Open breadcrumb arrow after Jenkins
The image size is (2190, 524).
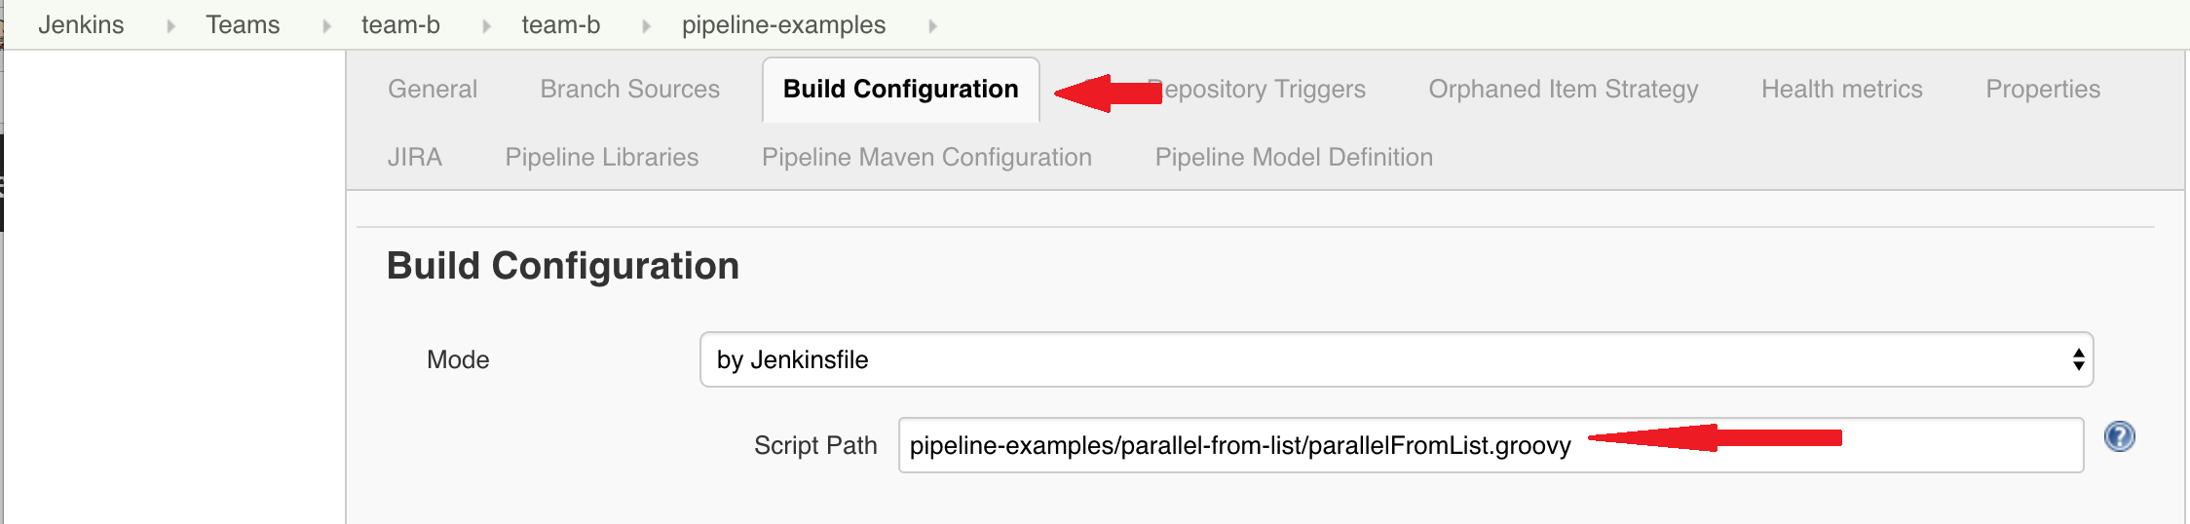pyautogui.click(x=170, y=26)
